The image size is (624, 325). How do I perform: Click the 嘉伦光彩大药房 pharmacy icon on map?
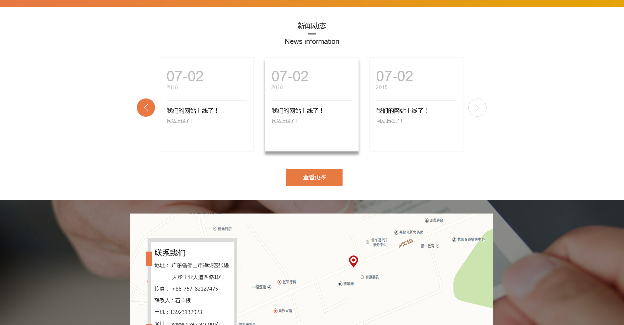[396, 232]
